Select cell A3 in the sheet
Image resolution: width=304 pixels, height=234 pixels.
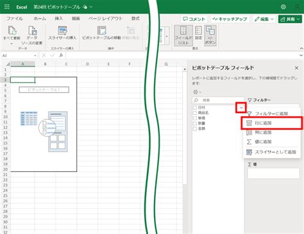(x=22, y=80)
